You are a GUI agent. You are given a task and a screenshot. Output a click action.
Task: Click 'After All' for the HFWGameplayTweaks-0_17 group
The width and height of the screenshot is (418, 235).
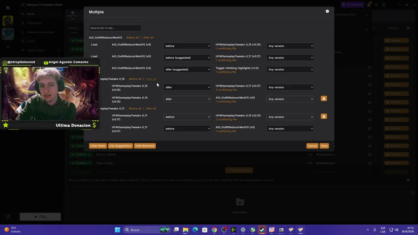click(x=151, y=108)
